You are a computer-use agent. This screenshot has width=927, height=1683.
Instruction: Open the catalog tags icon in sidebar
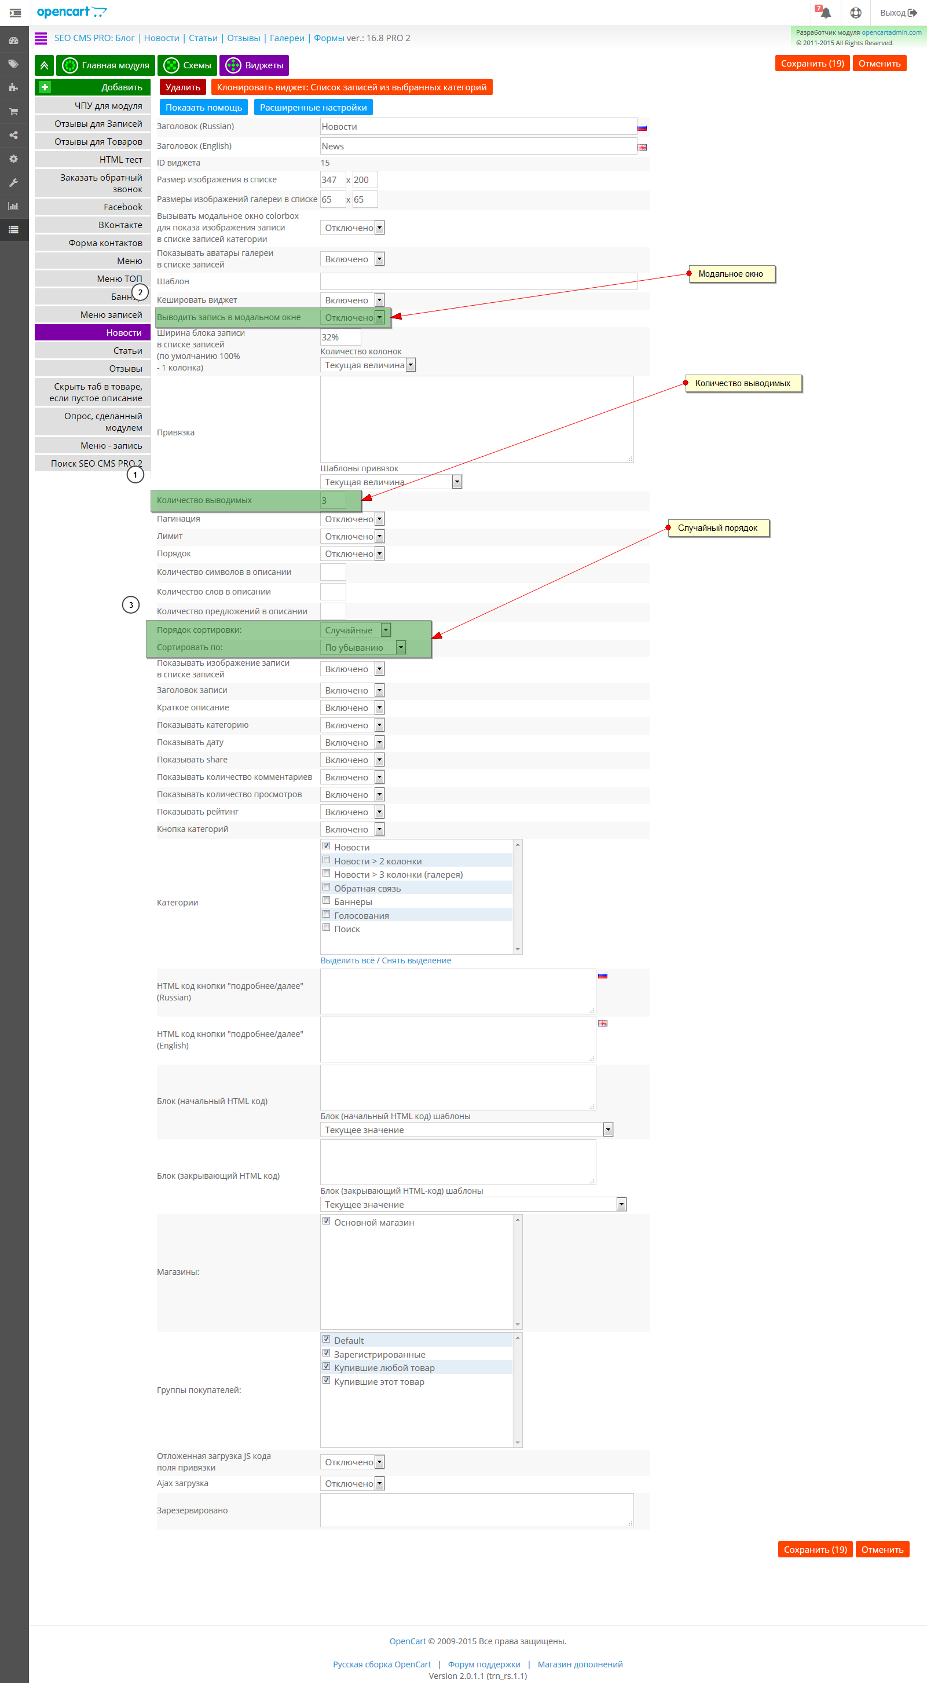point(14,64)
